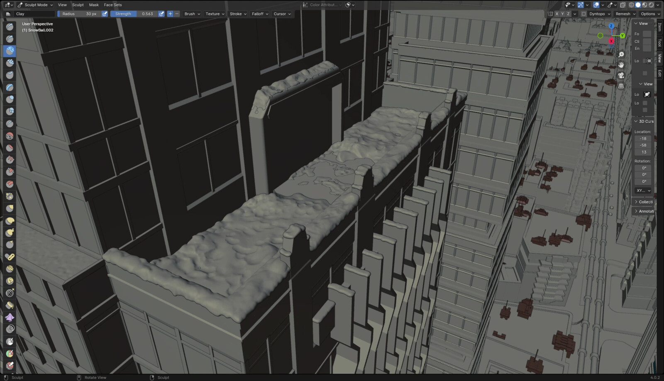Open the Mask menu
The height and width of the screenshot is (381, 664).
[x=94, y=5]
